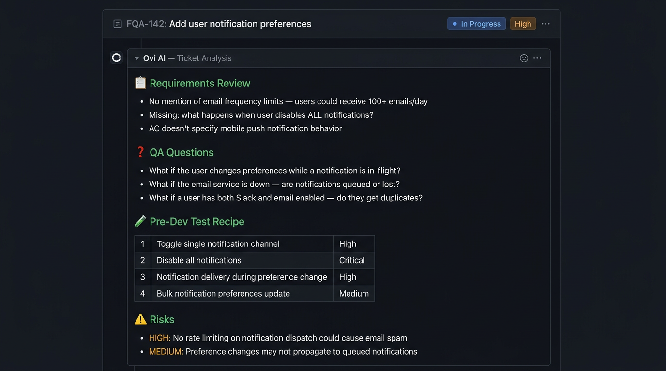Click the red question mark icon beside QA Questions
The image size is (666, 371).
[140, 152]
